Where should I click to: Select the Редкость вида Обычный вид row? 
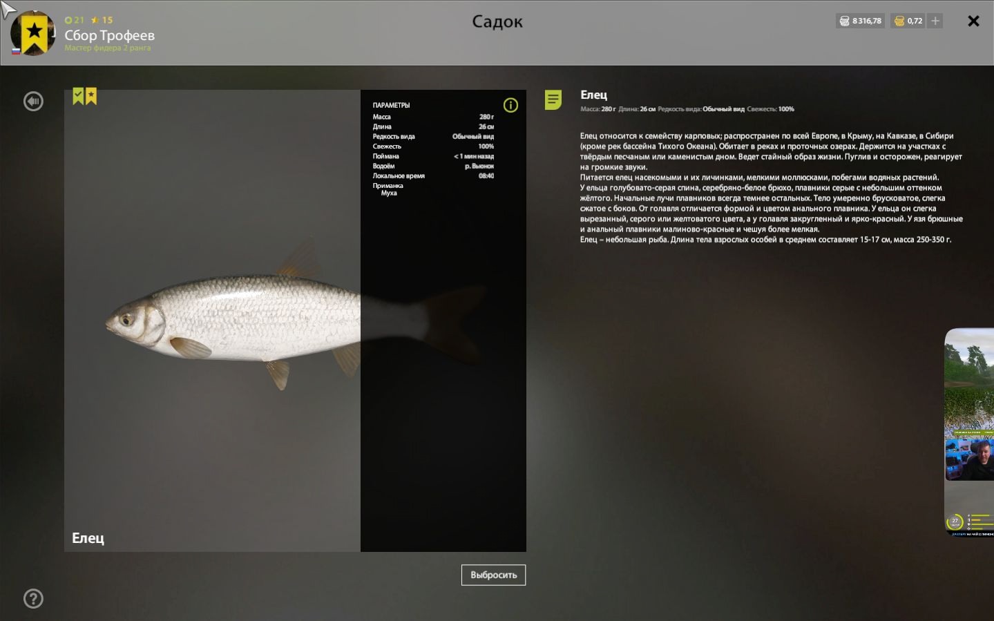433,136
